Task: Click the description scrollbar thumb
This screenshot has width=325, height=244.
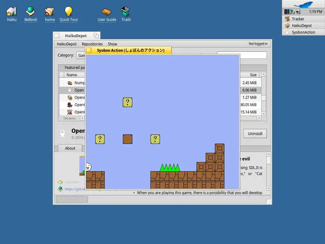Action: [x=269, y=160]
